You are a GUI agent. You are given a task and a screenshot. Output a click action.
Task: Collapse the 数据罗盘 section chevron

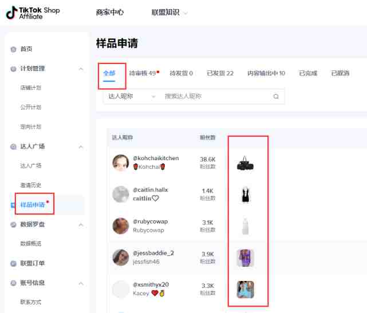[81, 225]
